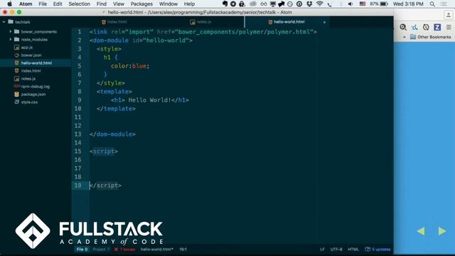This screenshot has height=256, width=455.
Task: Click line number 19 in gutter
Action: [77, 185]
